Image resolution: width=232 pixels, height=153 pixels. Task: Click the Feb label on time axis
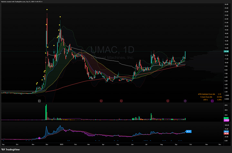(x=75, y=144)
